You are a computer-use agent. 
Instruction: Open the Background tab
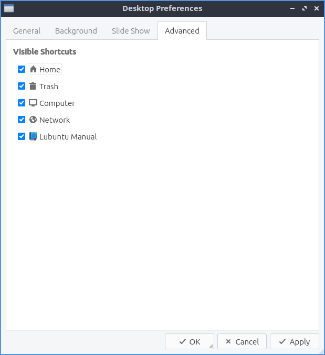tap(76, 31)
